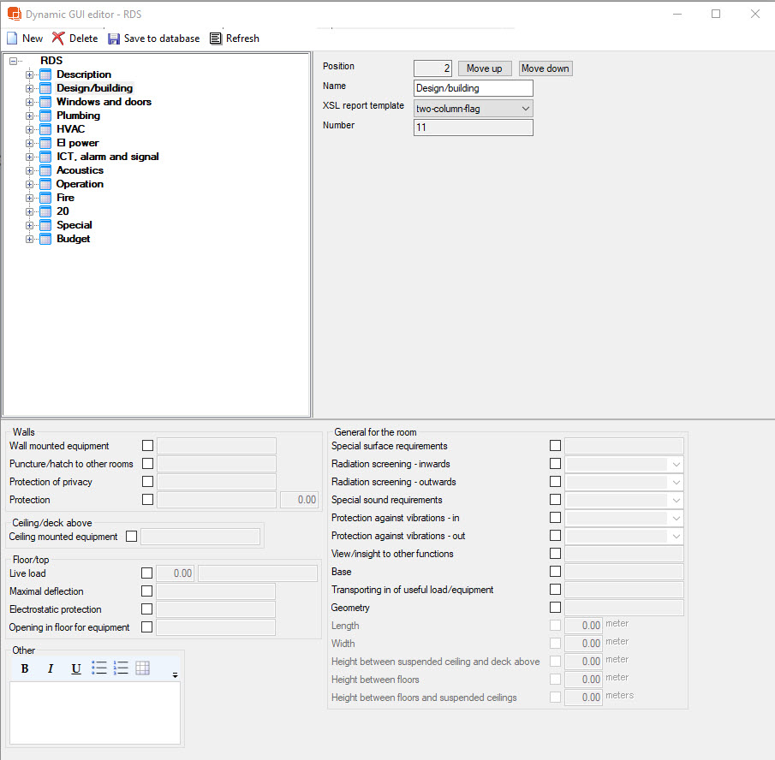Viewport: 775px width, 760px height.
Task: Click the red Delete icon
Action: pyautogui.click(x=58, y=39)
